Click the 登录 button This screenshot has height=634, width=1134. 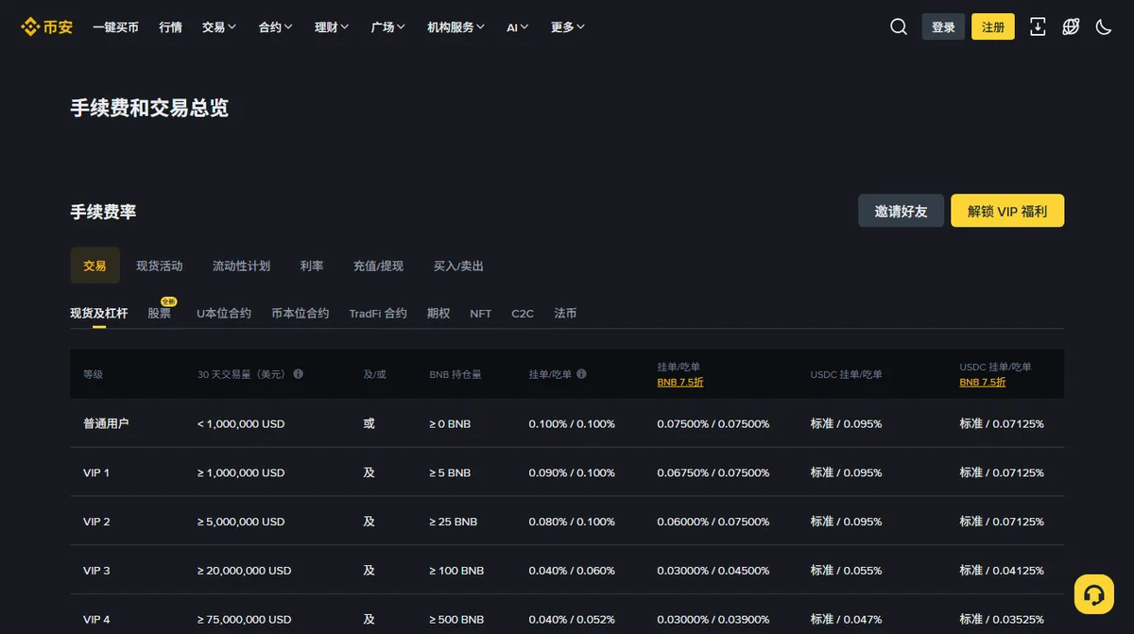(943, 26)
